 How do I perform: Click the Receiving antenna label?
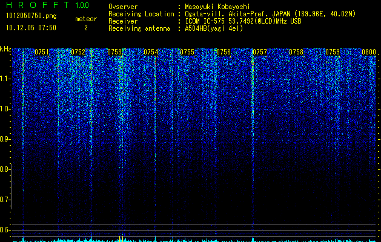click(x=139, y=28)
